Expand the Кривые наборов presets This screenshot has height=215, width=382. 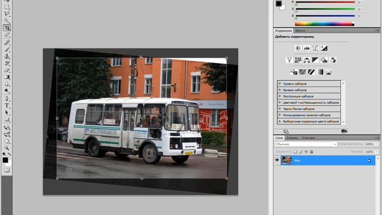280,90
